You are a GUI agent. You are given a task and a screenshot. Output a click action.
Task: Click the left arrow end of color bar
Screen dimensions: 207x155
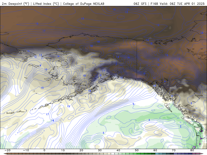(5, 154)
